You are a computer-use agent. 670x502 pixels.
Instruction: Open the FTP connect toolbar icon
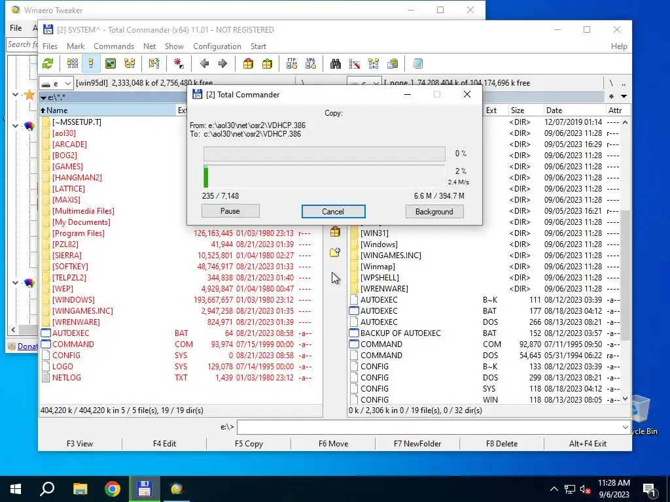[x=292, y=63]
